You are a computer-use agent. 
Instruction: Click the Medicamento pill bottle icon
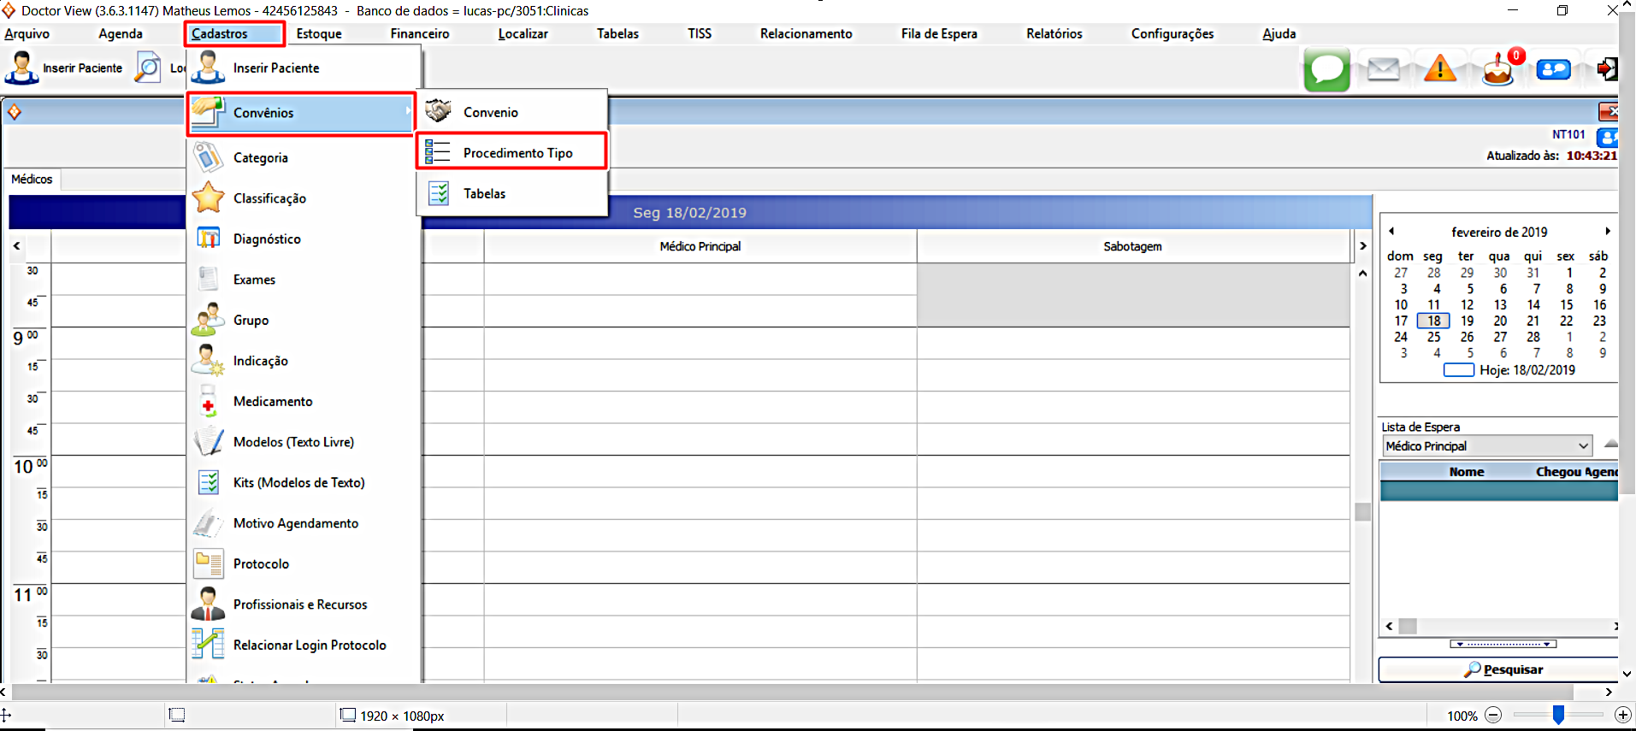[x=208, y=402]
